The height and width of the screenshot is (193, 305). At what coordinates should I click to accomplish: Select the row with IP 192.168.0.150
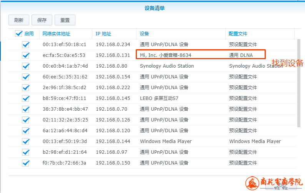pos(113,163)
